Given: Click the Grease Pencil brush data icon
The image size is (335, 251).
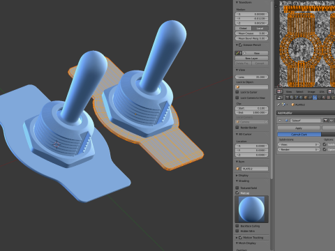Looking at the screenshot, I should pyautogui.click(x=237, y=53).
